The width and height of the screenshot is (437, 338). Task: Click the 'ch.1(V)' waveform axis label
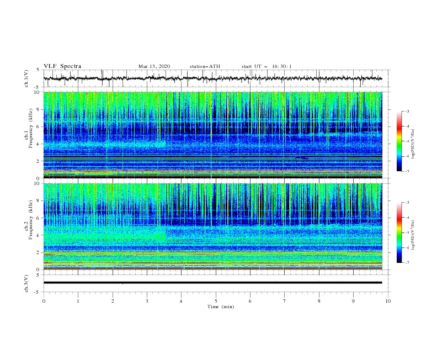point(26,78)
